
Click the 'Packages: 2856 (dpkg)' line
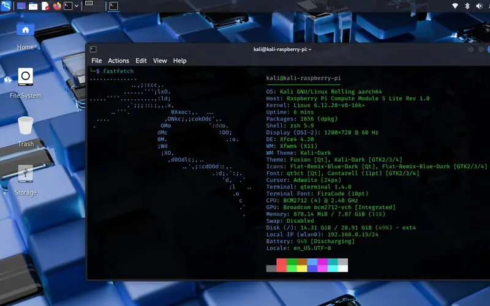click(x=302, y=119)
